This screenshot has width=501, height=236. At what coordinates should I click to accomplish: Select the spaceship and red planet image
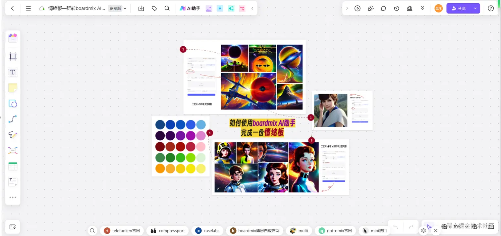click(x=249, y=91)
